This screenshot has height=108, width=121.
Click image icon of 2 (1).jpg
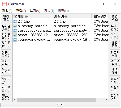click(x=15, y=22)
